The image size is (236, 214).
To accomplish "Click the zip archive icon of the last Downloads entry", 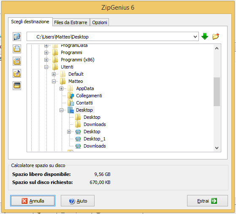I will (78, 146).
